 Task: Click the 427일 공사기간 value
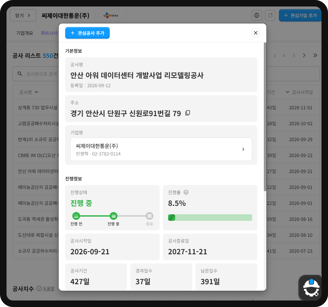80,282
